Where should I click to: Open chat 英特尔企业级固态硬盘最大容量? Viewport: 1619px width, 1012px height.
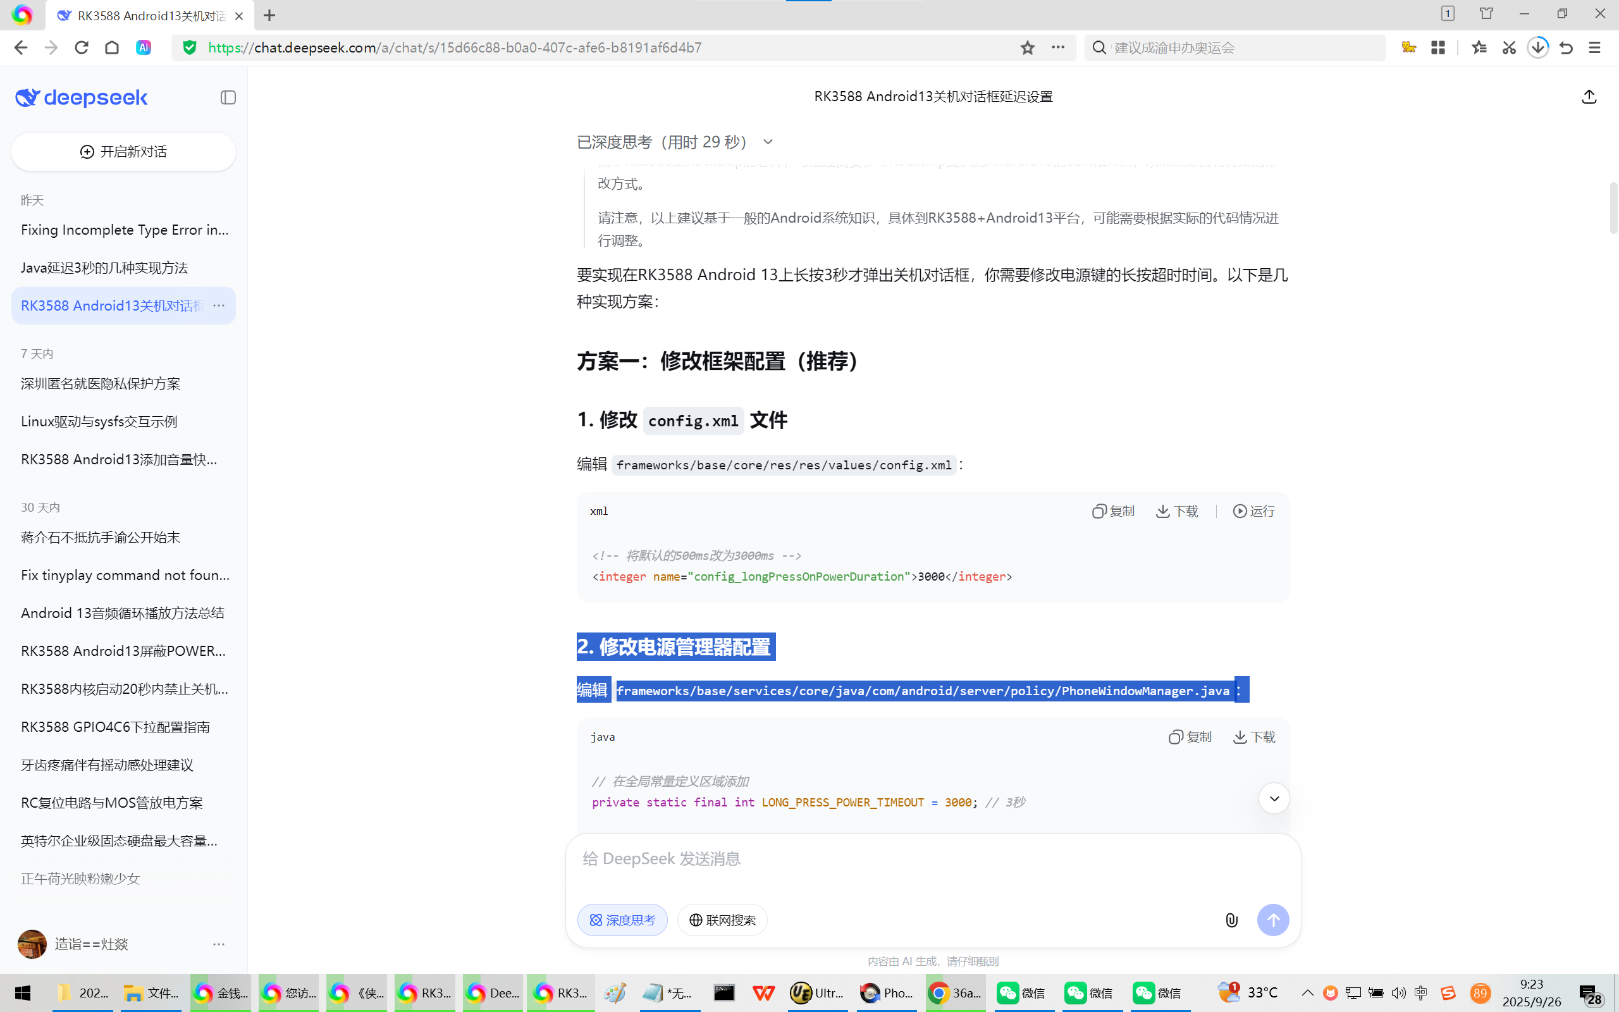pyautogui.click(x=125, y=841)
